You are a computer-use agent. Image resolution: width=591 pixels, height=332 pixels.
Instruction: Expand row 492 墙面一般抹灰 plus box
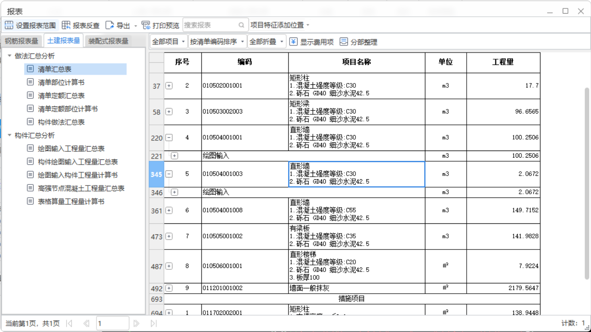(169, 288)
